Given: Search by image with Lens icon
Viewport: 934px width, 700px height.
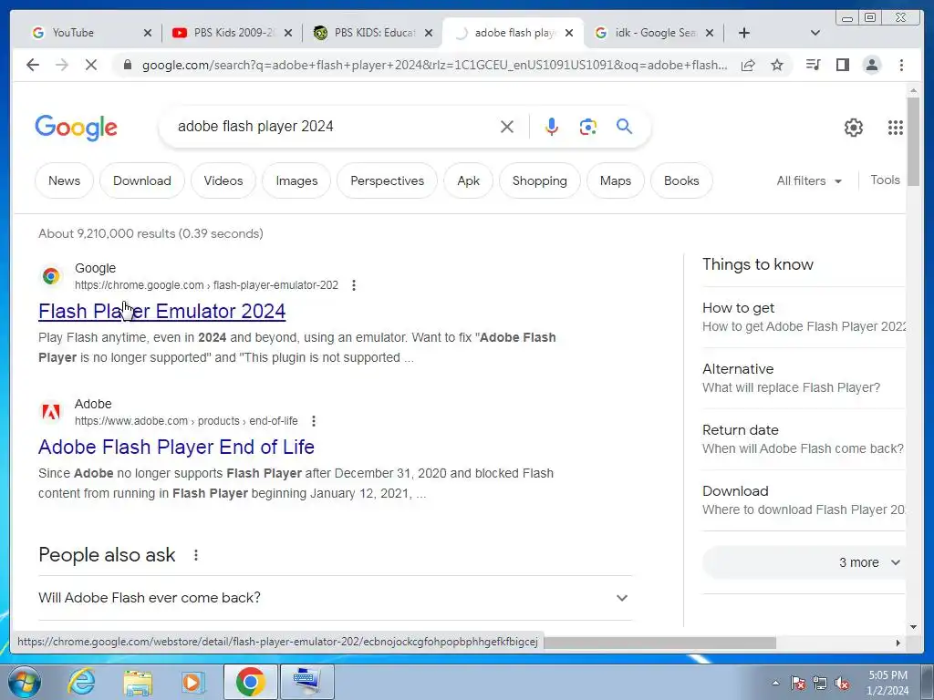Looking at the screenshot, I should point(588,127).
